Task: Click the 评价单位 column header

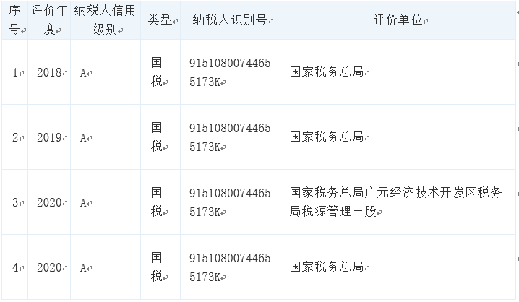Action: [x=398, y=20]
